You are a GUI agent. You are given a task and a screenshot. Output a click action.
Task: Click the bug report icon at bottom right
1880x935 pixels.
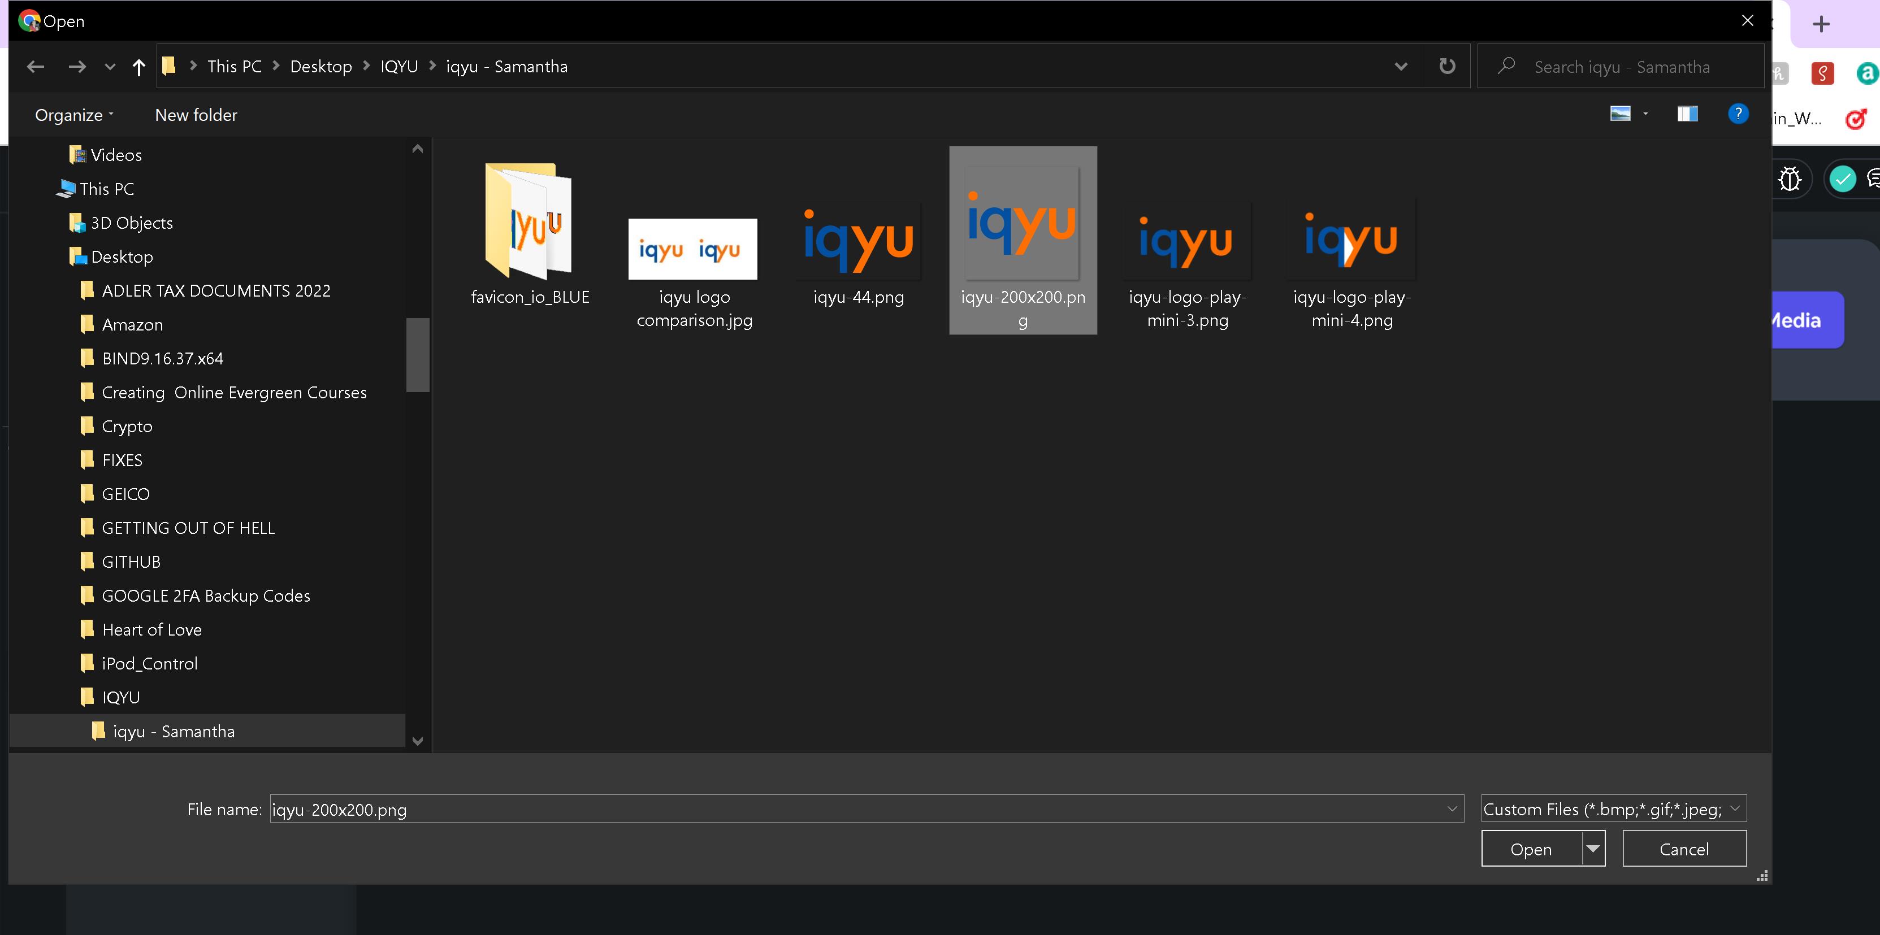coord(1790,178)
